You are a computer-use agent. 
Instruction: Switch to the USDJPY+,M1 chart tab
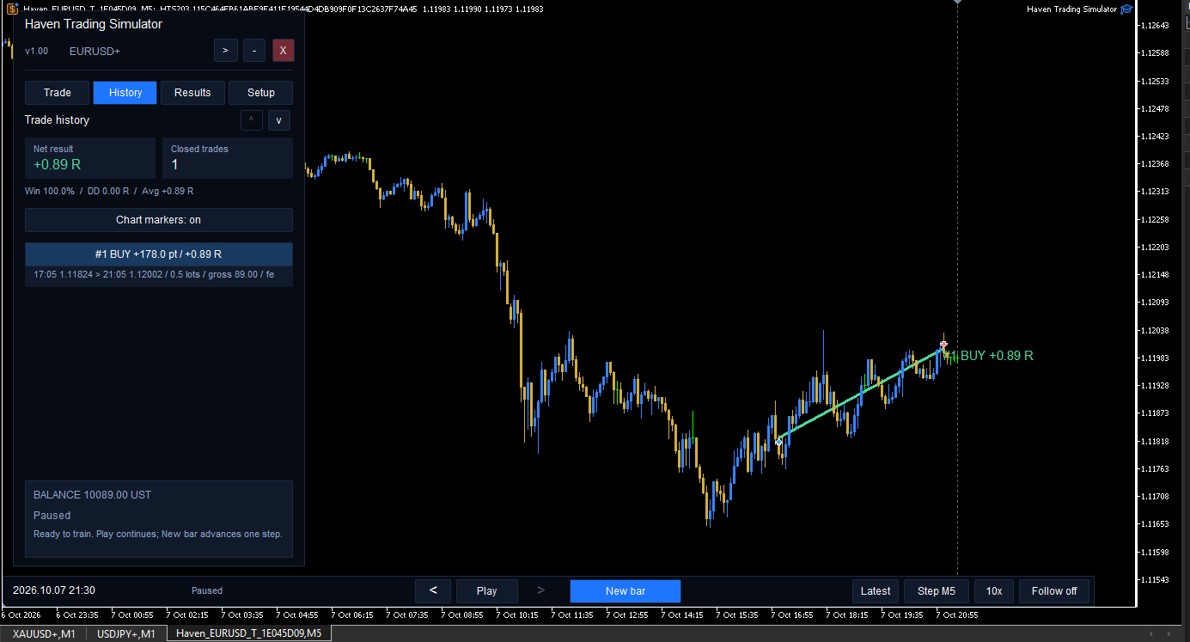point(126,634)
